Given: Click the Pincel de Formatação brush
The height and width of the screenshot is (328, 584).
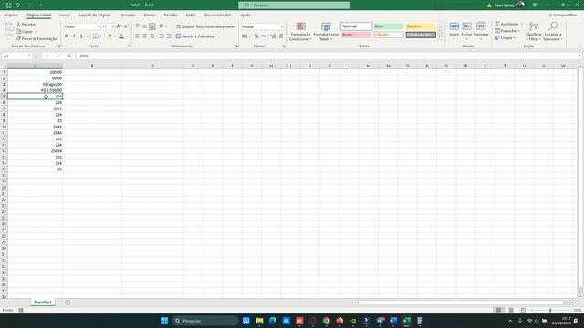Looking at the screenshot, I should point(18,38).
